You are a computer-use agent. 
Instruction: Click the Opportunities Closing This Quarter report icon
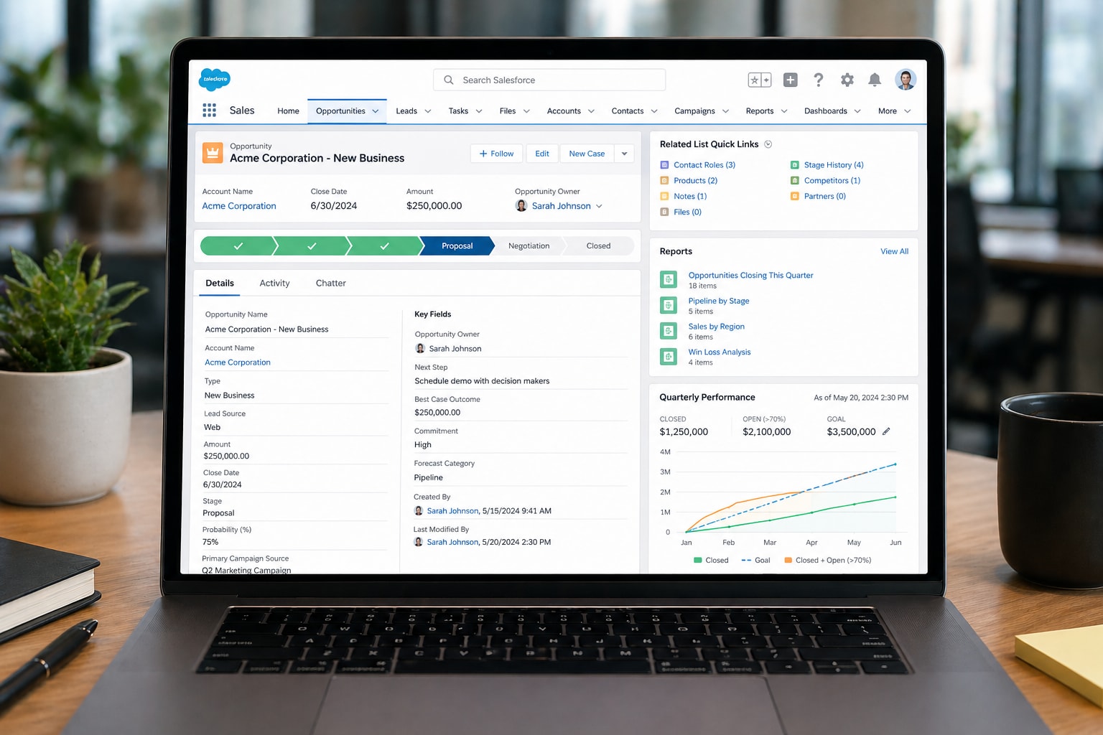tap(669, 280)
